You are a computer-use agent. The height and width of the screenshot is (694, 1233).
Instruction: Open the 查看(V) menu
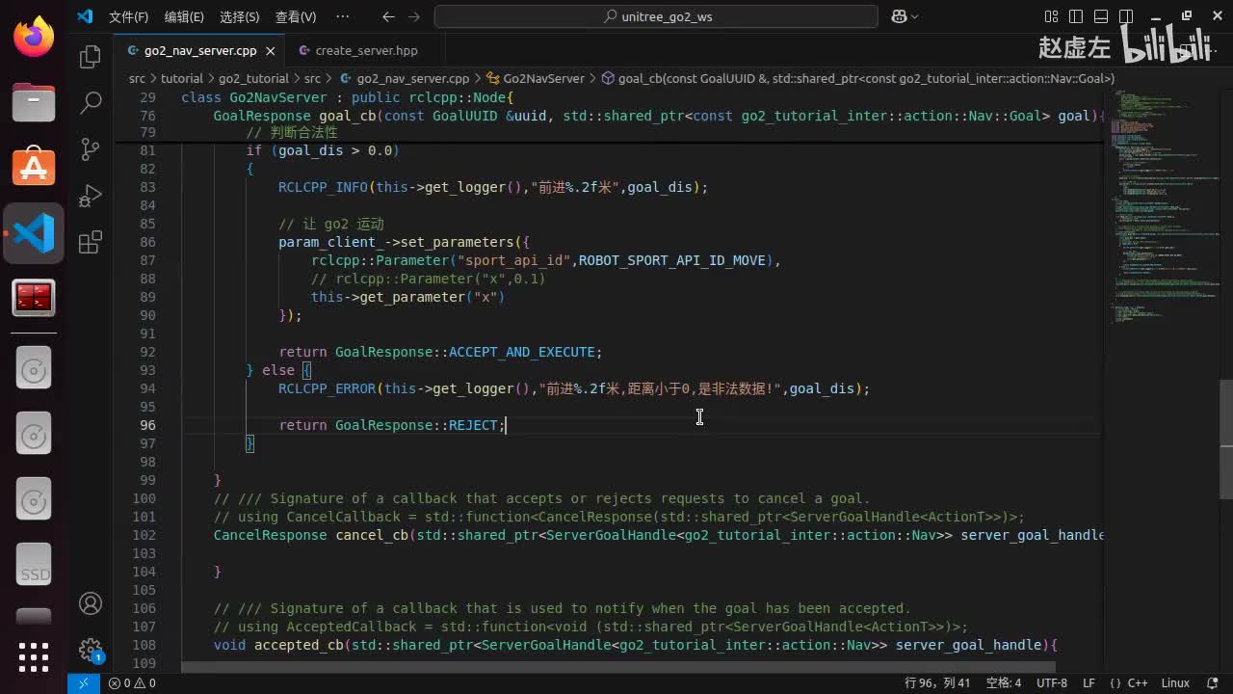(296, 16)
